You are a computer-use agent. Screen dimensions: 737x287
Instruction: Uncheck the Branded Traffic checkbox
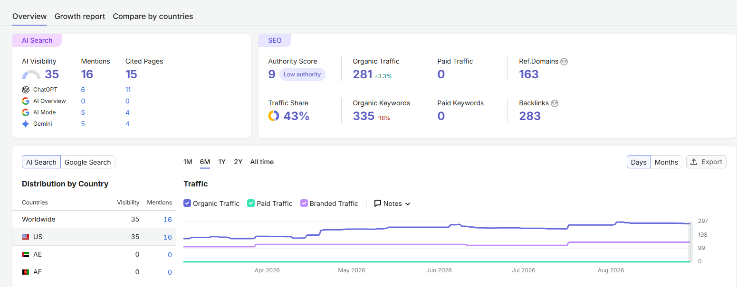click(x=304, y=203)
